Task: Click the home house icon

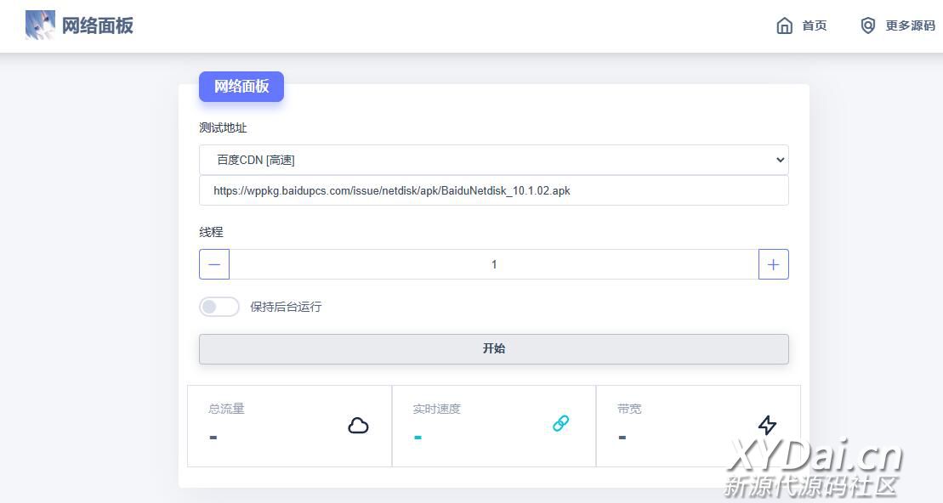Action: coord(784,26)
